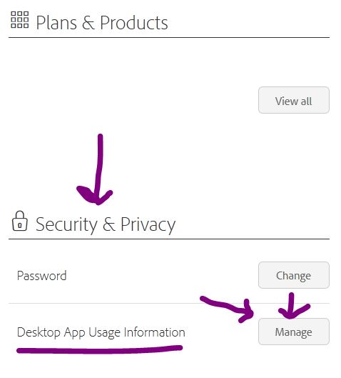The image size is (341, 378).
Task: Click the word Privacy in section heading
Action: coord(148,224)
